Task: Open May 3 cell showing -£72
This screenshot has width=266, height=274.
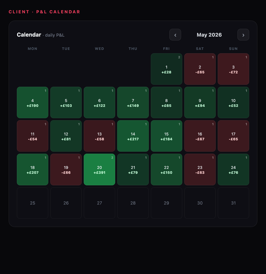Action: click(233, 69)
